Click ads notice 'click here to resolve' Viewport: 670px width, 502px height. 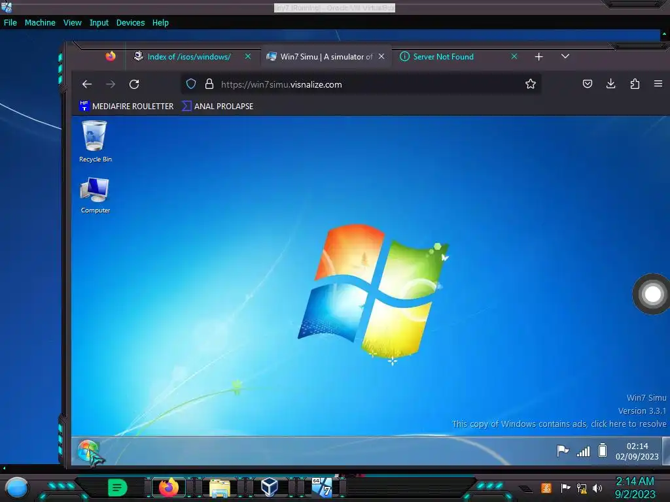tap(559, 424)
